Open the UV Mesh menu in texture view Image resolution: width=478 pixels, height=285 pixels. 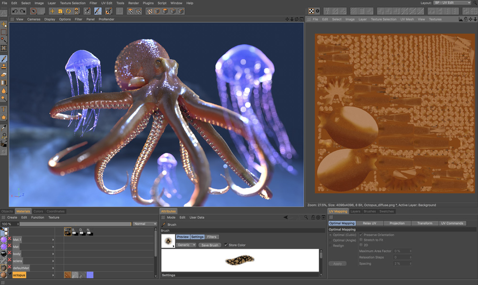tap(407, 19)
